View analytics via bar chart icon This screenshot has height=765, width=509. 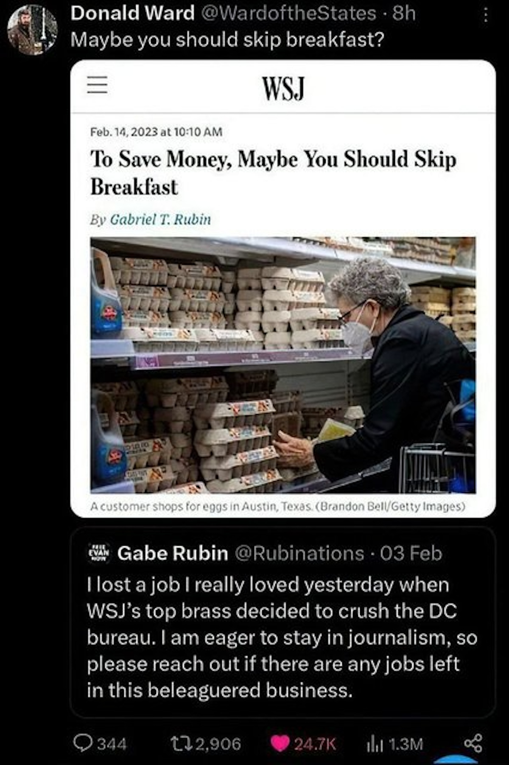pyautogui.click(x=372, y=743)
